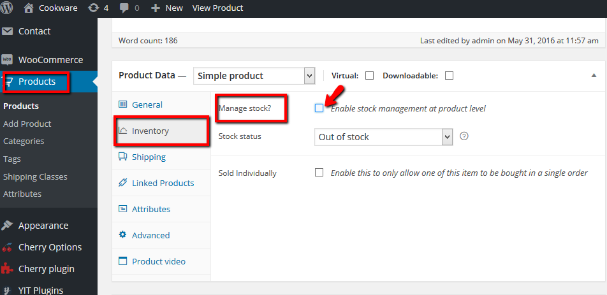
Task: Click the Appearance paintbrush icon
Action: (7, 226)
